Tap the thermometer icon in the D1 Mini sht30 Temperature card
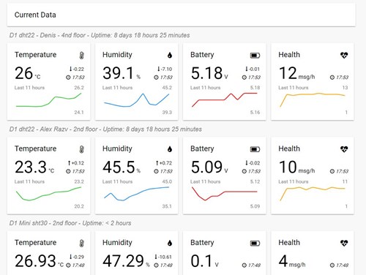 pyautogui.click(x=82, y=243)
